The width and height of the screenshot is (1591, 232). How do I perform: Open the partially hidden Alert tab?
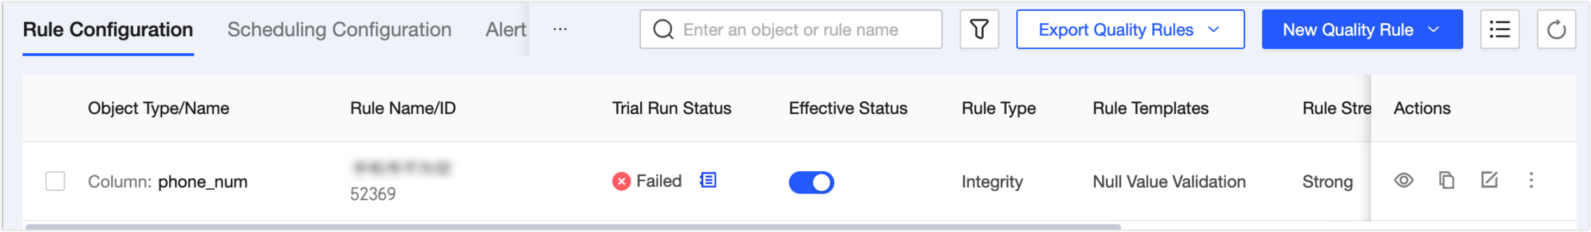[506, 30]
